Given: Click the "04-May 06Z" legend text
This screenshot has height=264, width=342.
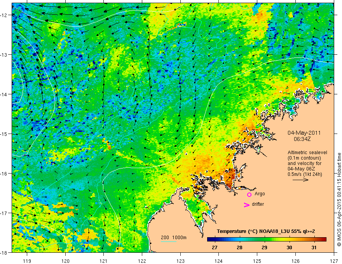Looking at the screenshot, I should point(302,169).
